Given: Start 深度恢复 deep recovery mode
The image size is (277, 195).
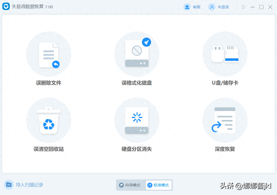Looking at the screenshot, I should tap(225, 120).
